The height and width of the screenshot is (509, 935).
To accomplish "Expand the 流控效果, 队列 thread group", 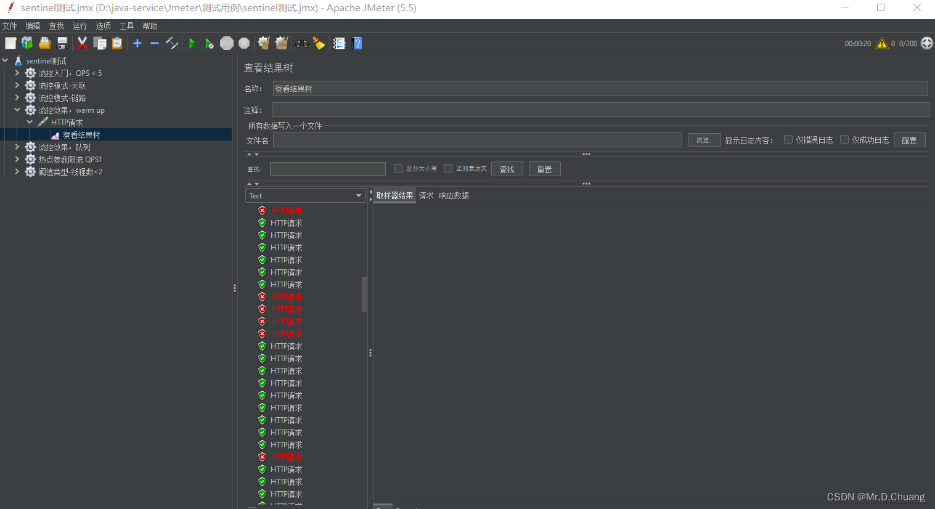I will click(17, 147).
